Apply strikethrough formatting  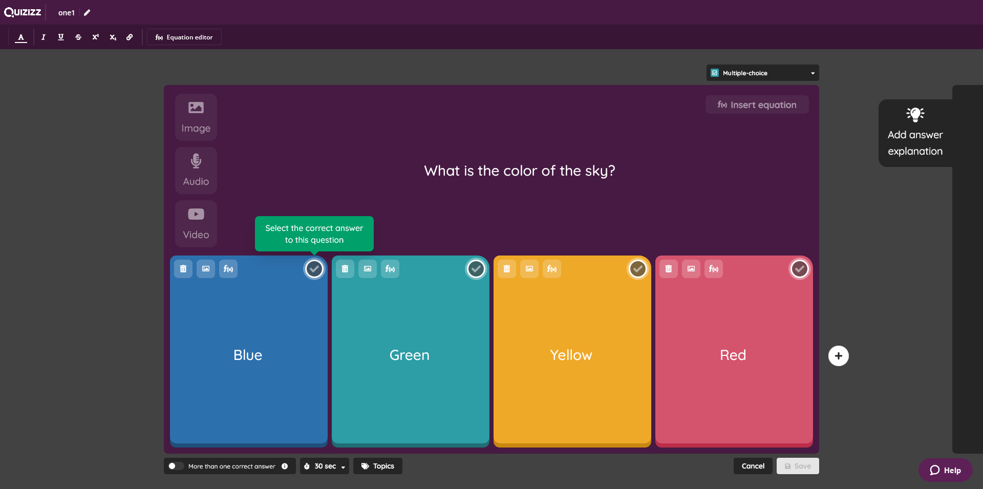coord(78,37)
